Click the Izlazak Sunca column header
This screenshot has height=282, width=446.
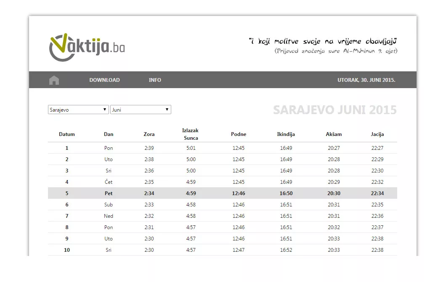tap(191, 134)
